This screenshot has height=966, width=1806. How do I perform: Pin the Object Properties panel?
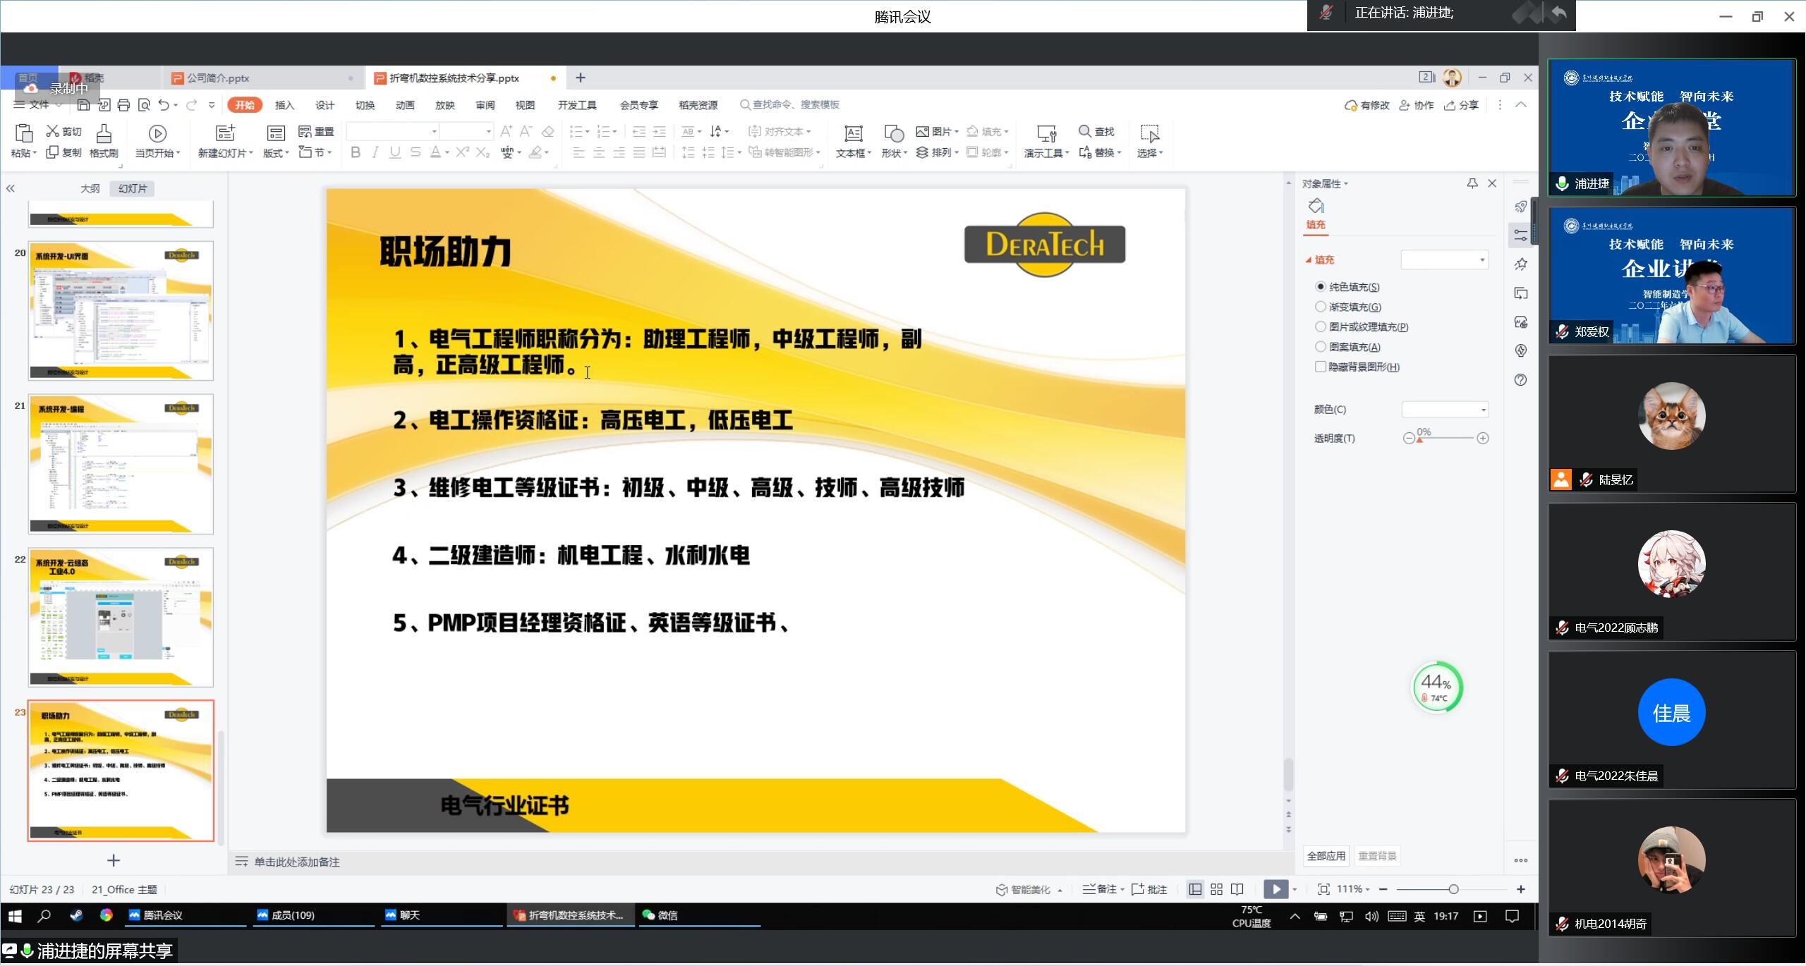(1472, 183)
